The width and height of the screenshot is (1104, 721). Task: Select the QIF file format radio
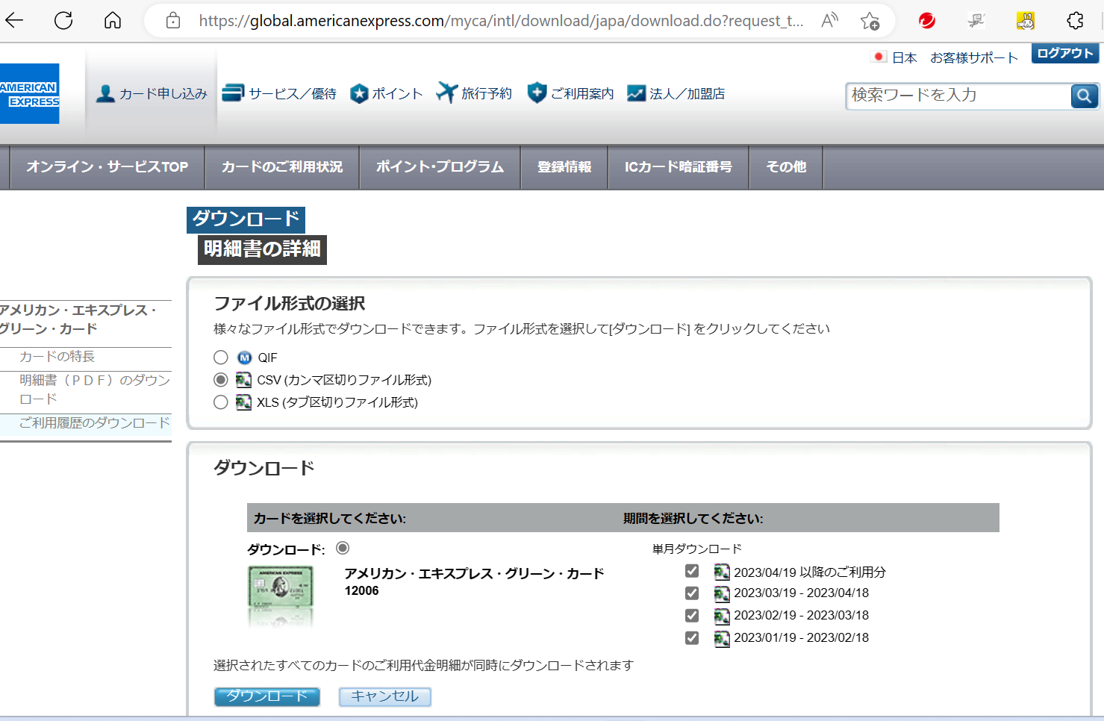pyautogui.click(x=221, y=358)
